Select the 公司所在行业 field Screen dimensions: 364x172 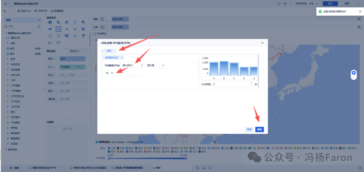(x=18, y=96)
